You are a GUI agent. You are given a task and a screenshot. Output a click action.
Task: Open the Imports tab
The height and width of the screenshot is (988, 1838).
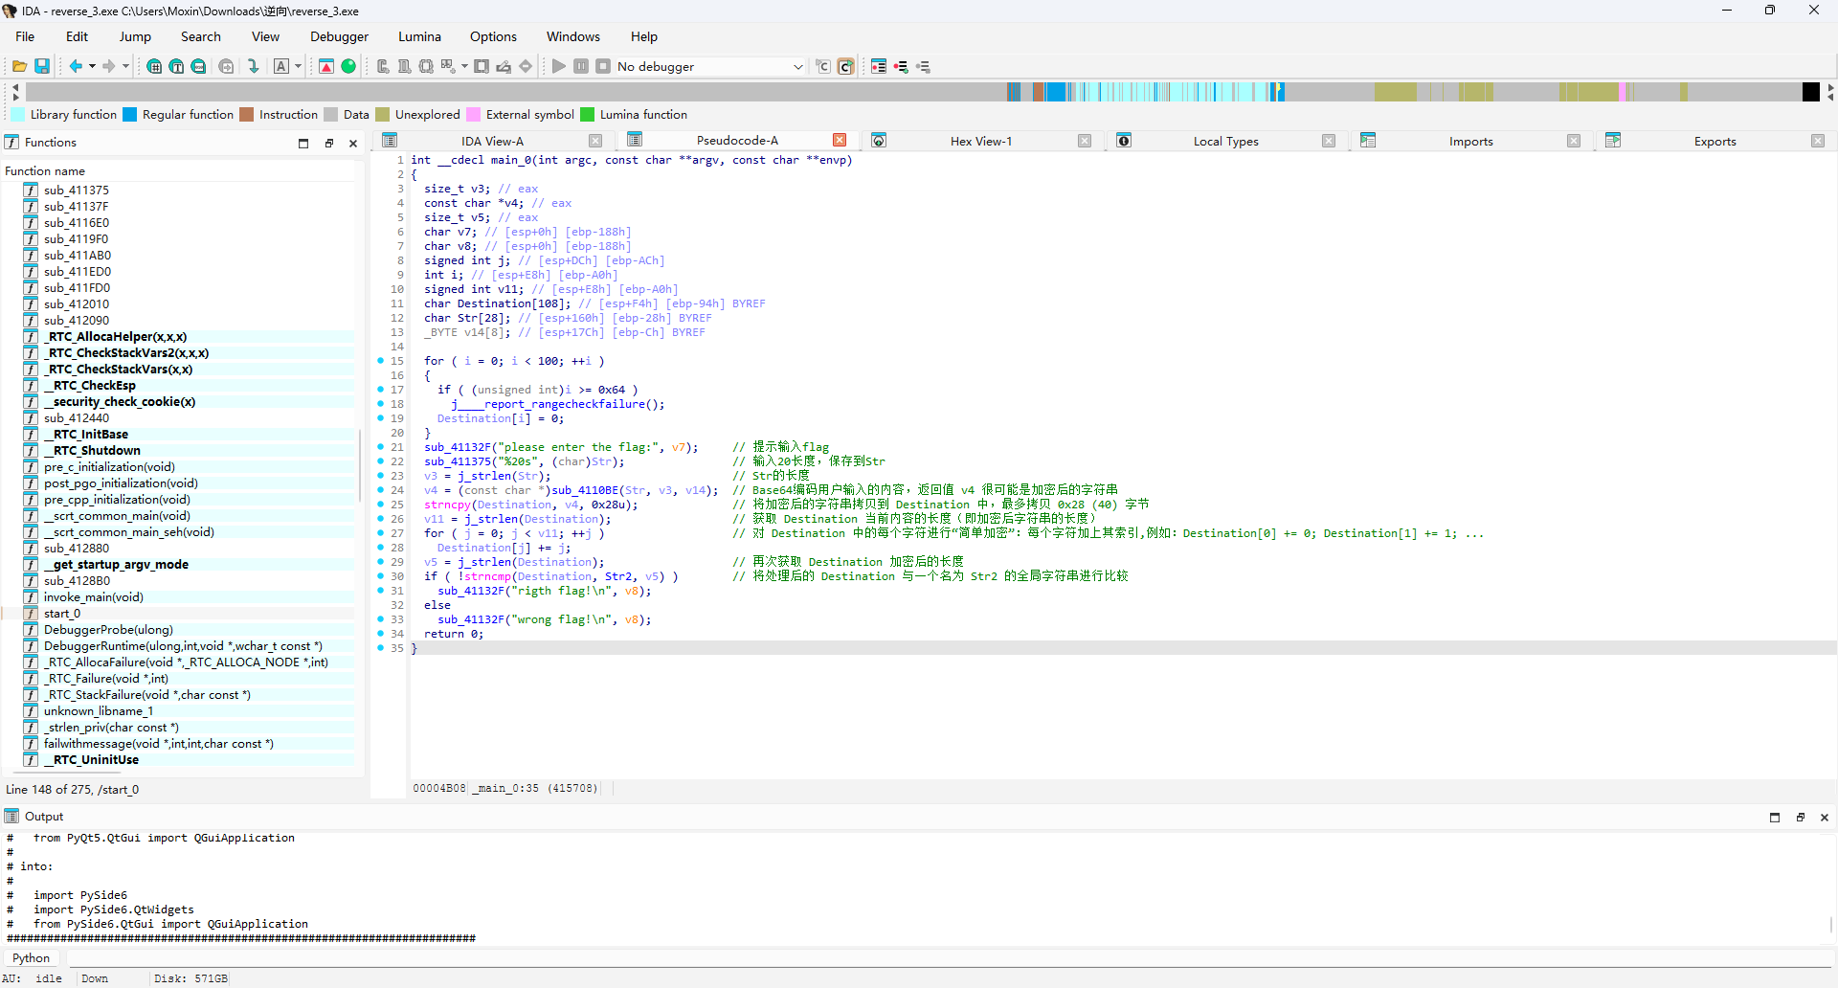[x=1470, y=141]
